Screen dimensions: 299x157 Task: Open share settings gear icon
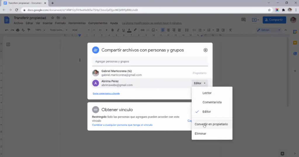pyautogui.click(x=205, y=50)
